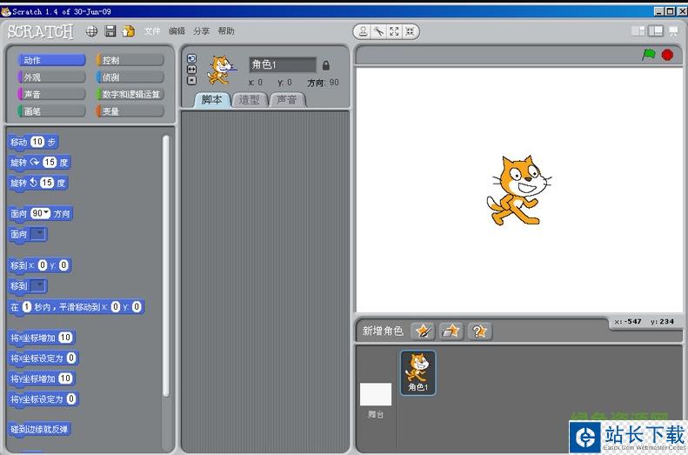Paint a new sprite with star-brush button

[423, 331]
